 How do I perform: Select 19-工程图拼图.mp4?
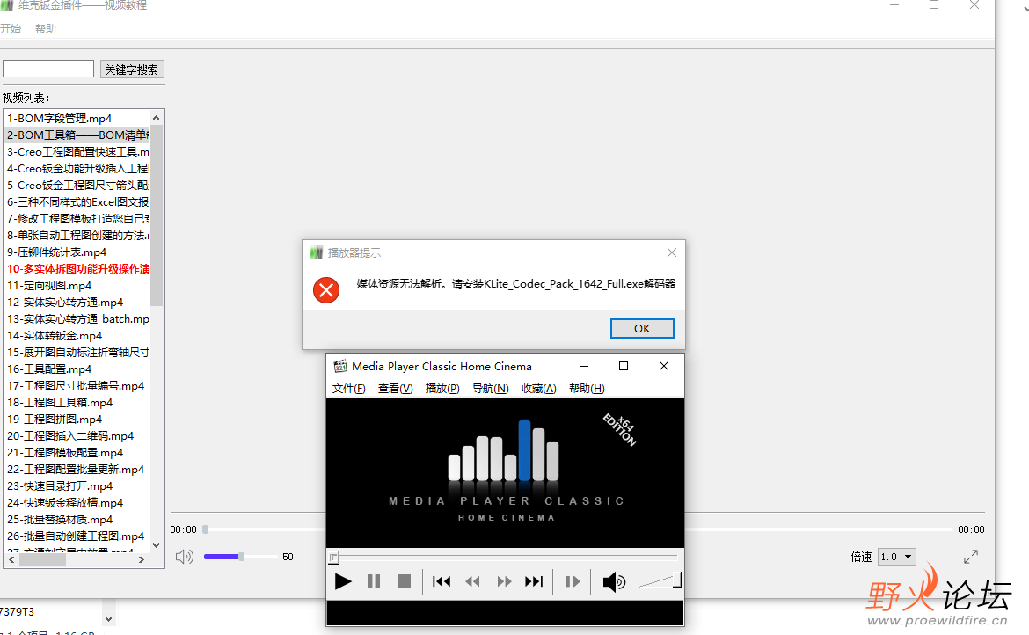click(x=77, y=420)
